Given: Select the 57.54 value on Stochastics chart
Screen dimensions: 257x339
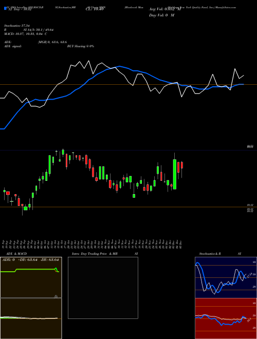Looking at the screenshot, I should click(250, 276).
